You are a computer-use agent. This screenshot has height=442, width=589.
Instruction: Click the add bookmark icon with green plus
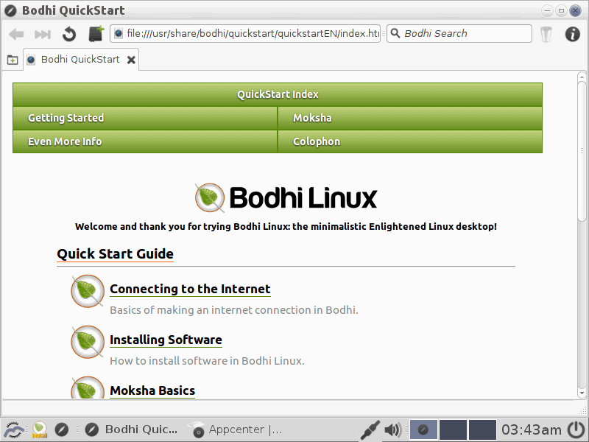click(x=96, y=33)
